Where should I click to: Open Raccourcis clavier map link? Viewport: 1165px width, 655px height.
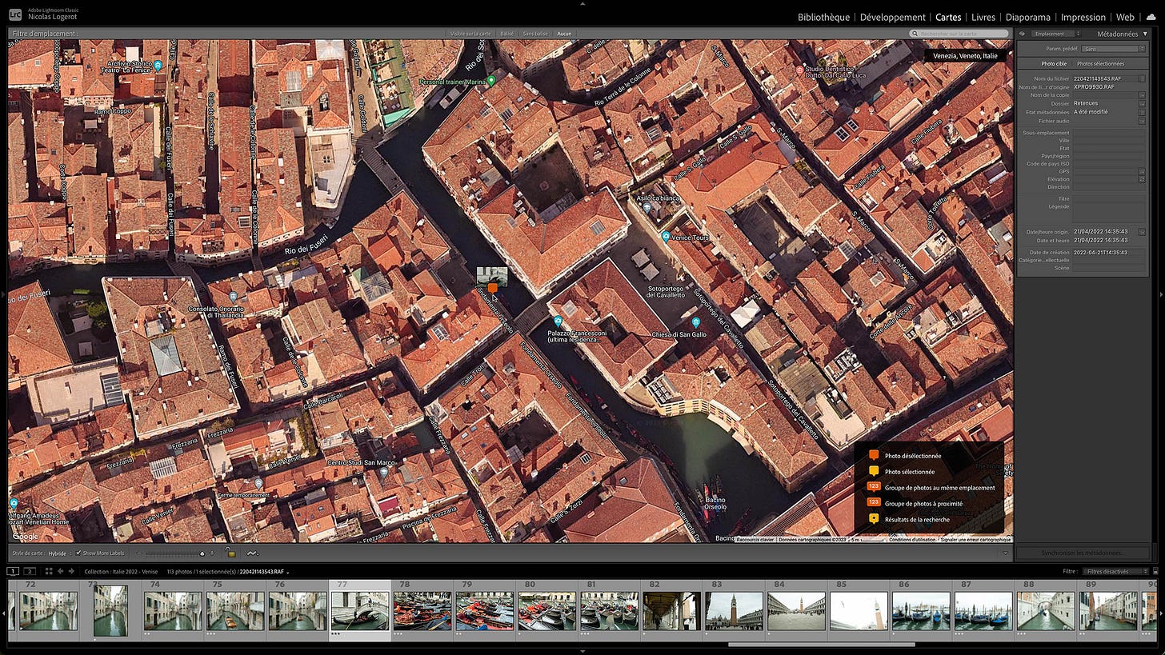pos(755,539)
